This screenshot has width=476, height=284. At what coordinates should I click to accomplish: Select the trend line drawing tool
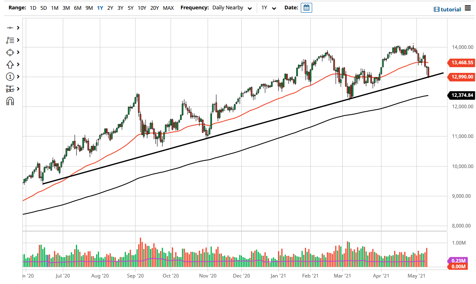11,28
